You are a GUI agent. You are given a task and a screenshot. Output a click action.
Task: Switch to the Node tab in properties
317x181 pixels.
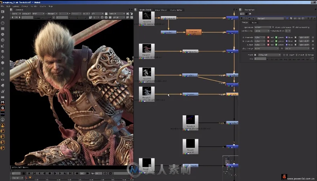tap(254, 22)
